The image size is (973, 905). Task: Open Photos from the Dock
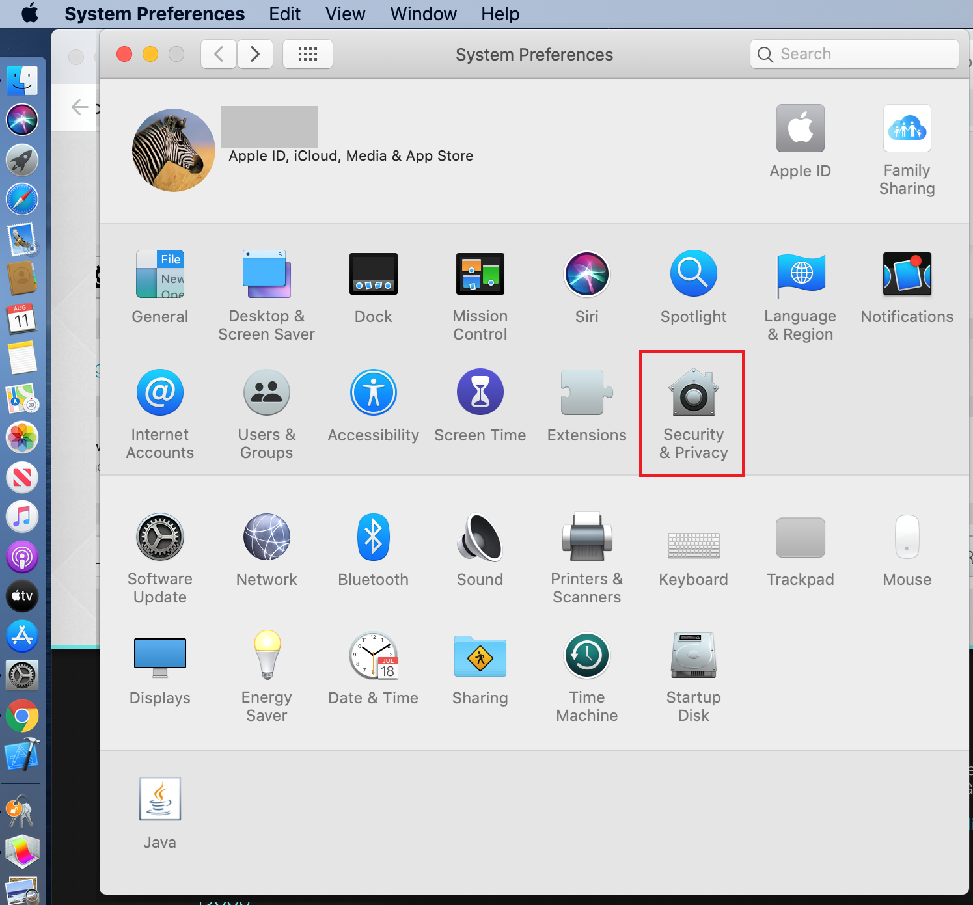(x=22, y=437)
